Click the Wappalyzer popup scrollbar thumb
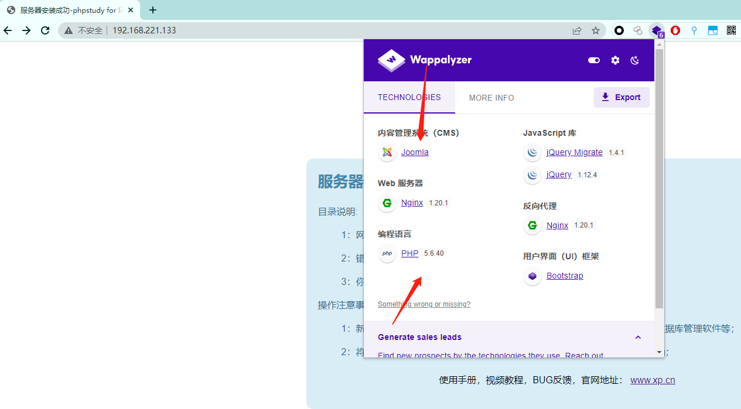Viewport: 741px width, 409px height. pyautogui.click(x=659, y=178)
